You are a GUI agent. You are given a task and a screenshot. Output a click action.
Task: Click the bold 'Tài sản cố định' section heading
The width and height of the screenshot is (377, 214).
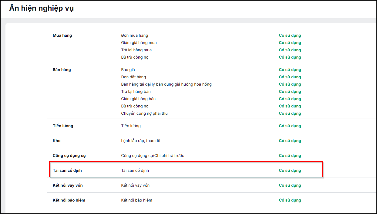(67, 171)
